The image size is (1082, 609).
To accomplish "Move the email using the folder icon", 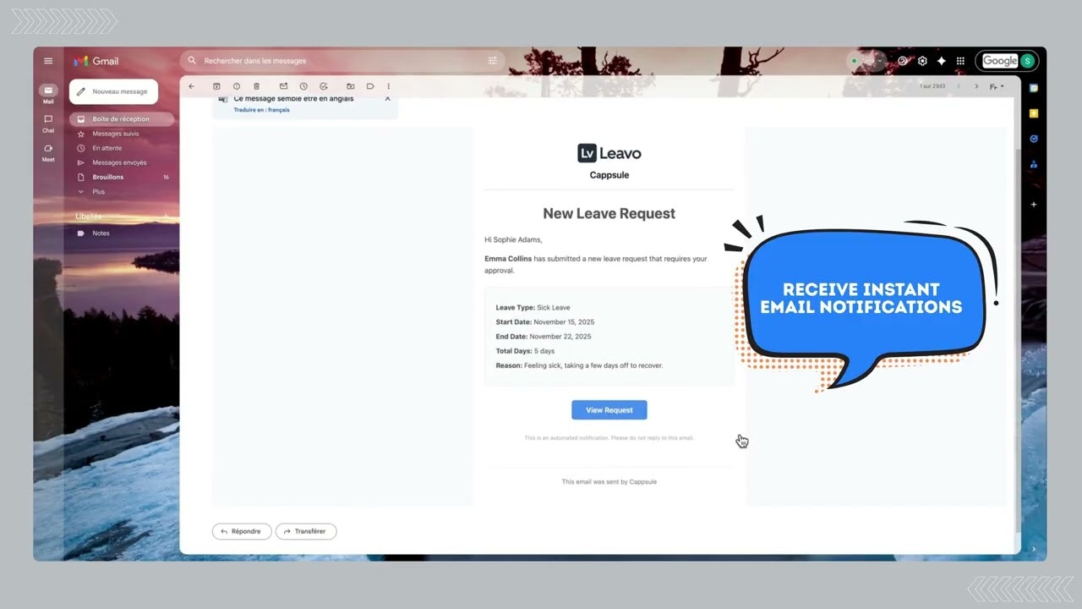I will coord(350,86).
